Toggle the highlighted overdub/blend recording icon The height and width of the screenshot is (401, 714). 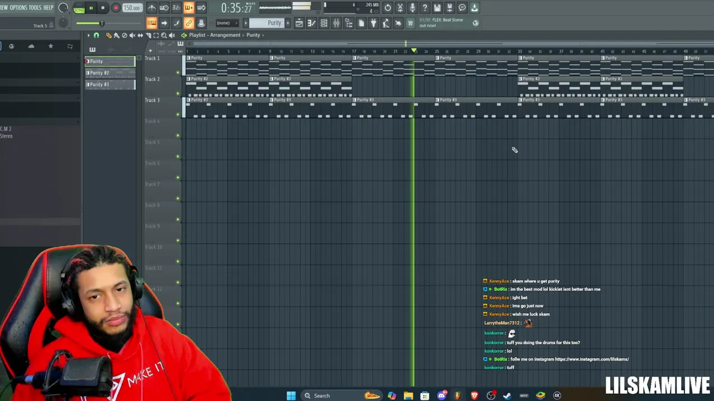pyautogui.click(x=189, y=8)
